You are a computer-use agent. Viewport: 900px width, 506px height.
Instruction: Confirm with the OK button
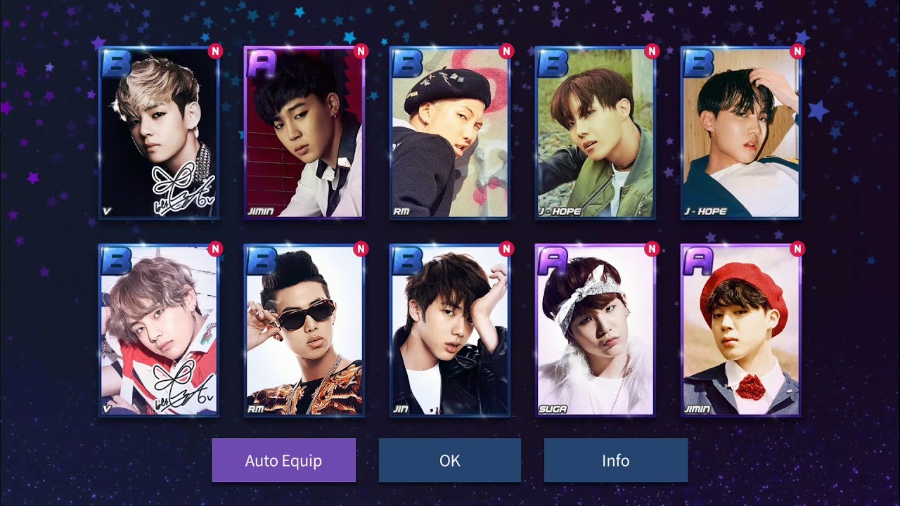click(450, 460)
